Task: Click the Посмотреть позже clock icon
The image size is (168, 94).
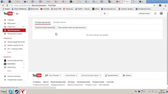Action: pyautogui.click(x=5, y=34)
